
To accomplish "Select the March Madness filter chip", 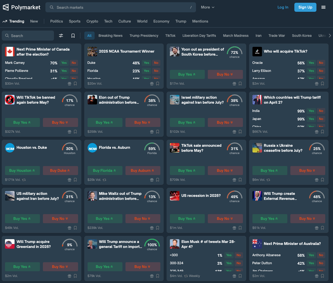I will [x=236, y=36].
